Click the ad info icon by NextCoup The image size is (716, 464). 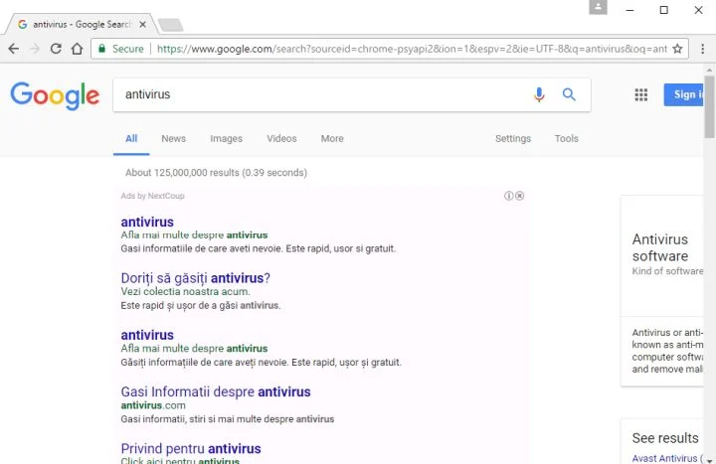(x=508, y=196)
